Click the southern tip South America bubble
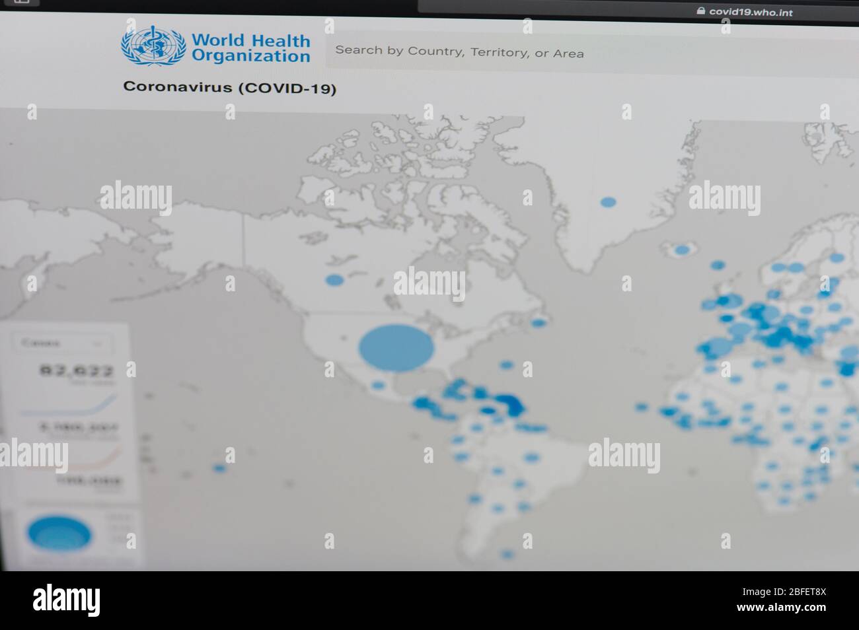Image resolution: width=859 pixels, height=630 pixels. coord(507,554)
